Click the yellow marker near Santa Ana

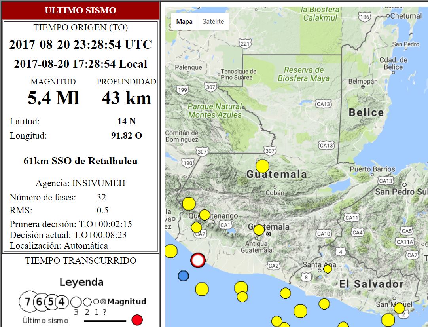pyautogui.click(x=327, y=268)
